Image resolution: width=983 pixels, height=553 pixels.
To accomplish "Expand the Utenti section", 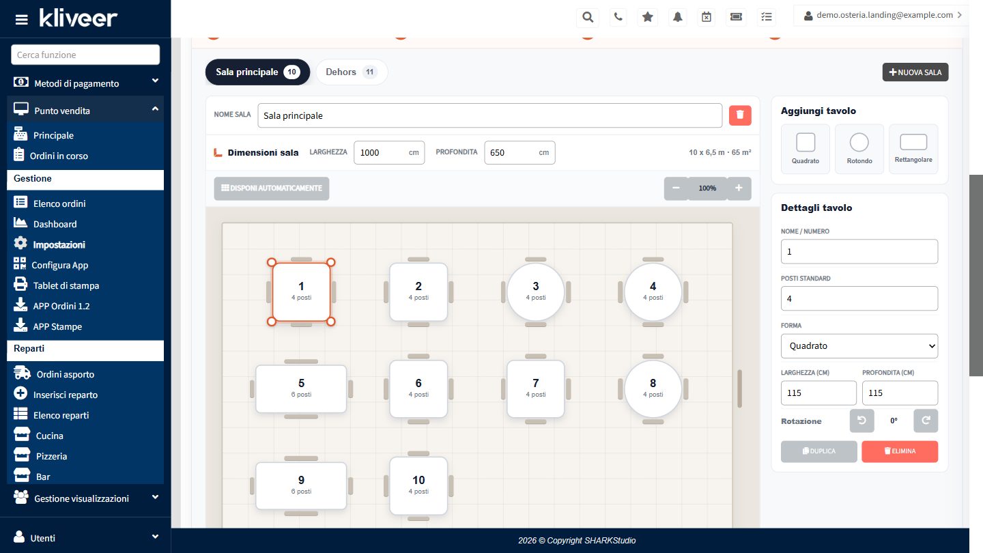I will pyautogui.click(x=85, y=537).
